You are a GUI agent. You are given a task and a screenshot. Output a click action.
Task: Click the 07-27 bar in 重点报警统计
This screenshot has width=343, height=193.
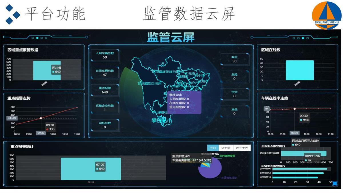pos(91,169)
